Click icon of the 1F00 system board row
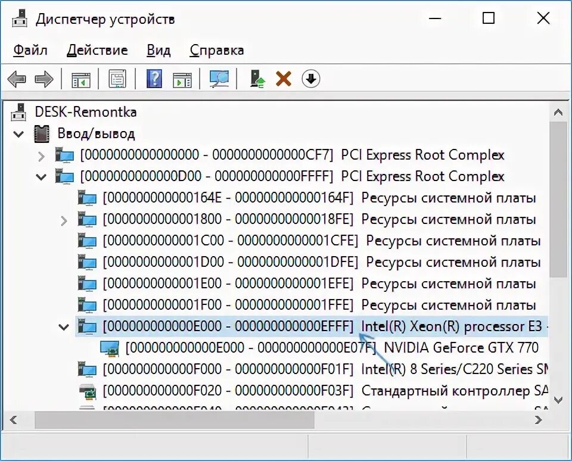The width and height of the screenshot is (572, 461). pos(87,306)
